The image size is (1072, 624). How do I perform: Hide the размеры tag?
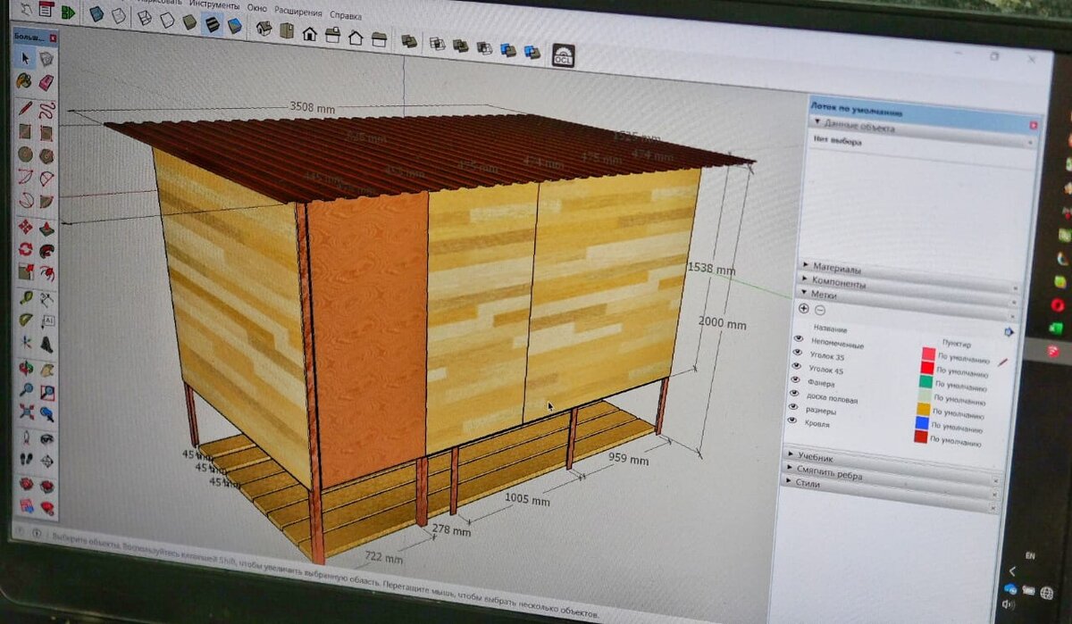pyautogui.click(x=794, y=407)
